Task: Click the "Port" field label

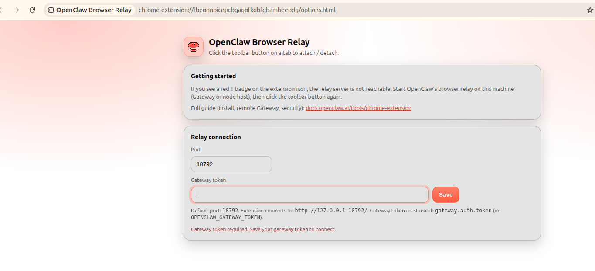Action: [x=196, y=149]
